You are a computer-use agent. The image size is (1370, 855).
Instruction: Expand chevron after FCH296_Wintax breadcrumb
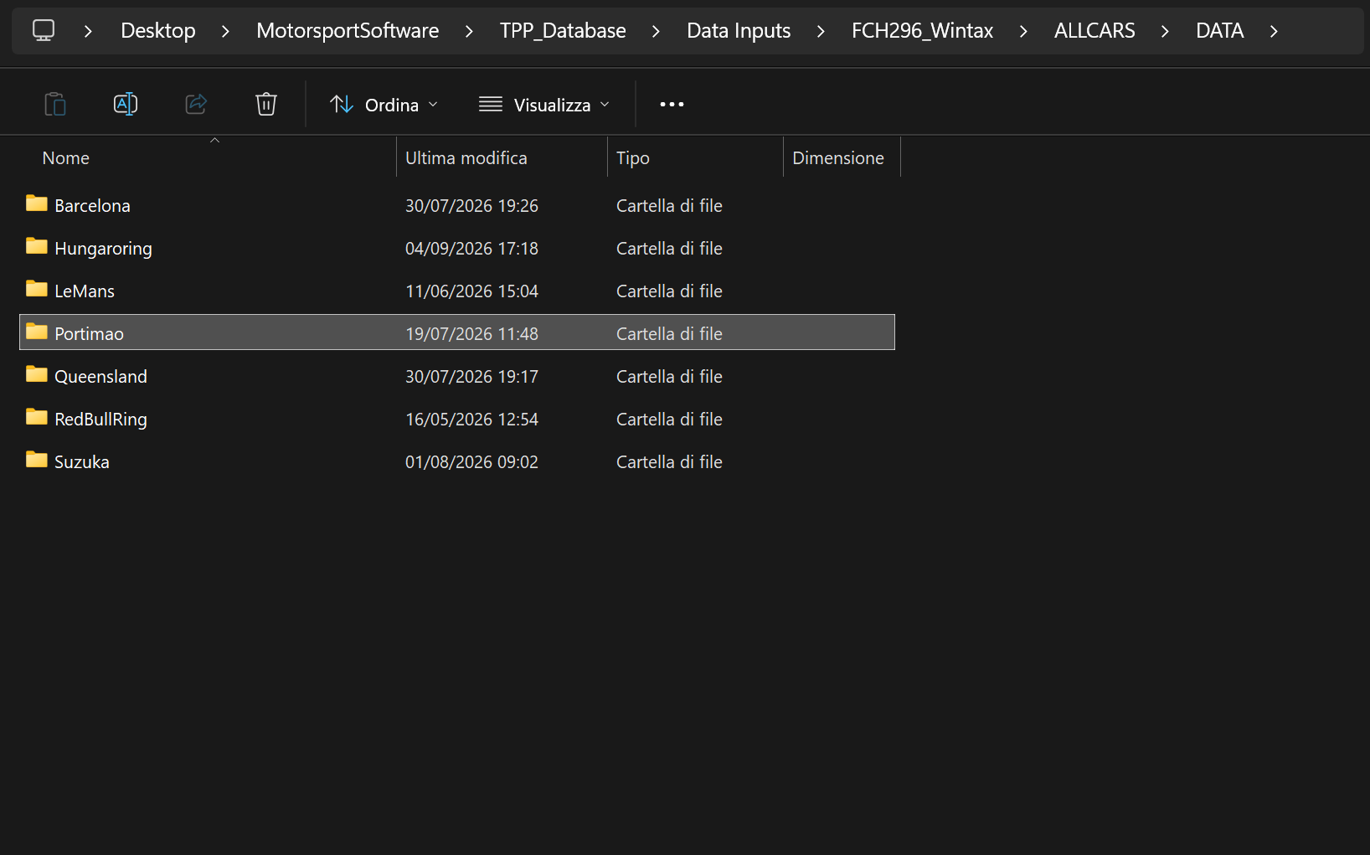pos(1023,31)
